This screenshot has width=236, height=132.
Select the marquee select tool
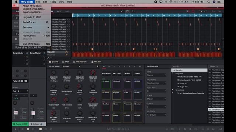click(x=127, y=11)
